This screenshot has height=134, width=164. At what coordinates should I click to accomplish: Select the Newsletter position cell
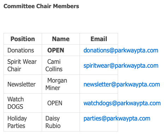(x=23, y=84)
